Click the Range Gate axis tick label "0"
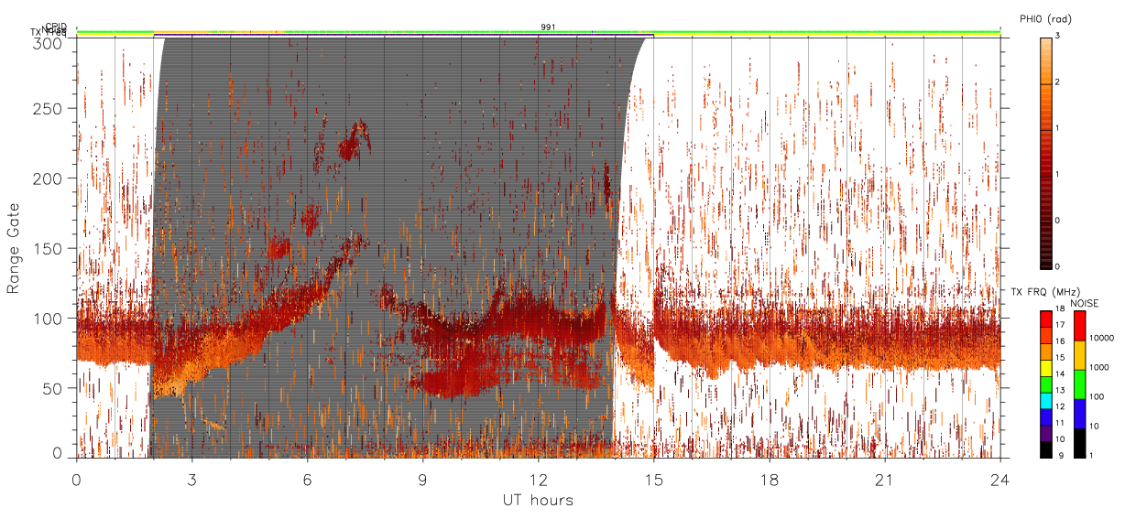The image size is (1125, 519). [x=59, y=452]
